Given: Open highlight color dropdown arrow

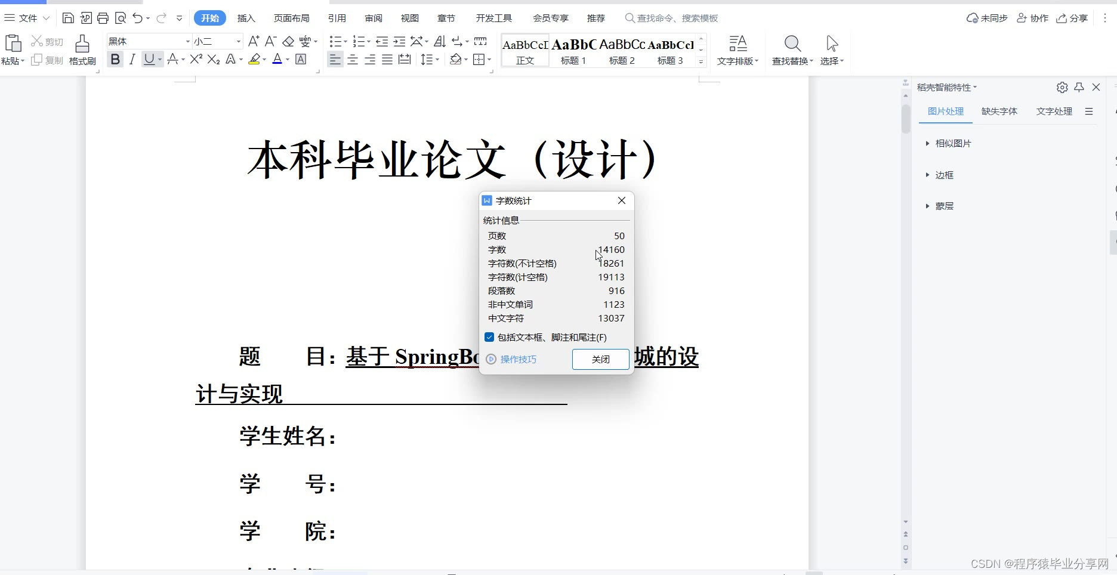Looking at the screenshot, I should pos(264,60).
